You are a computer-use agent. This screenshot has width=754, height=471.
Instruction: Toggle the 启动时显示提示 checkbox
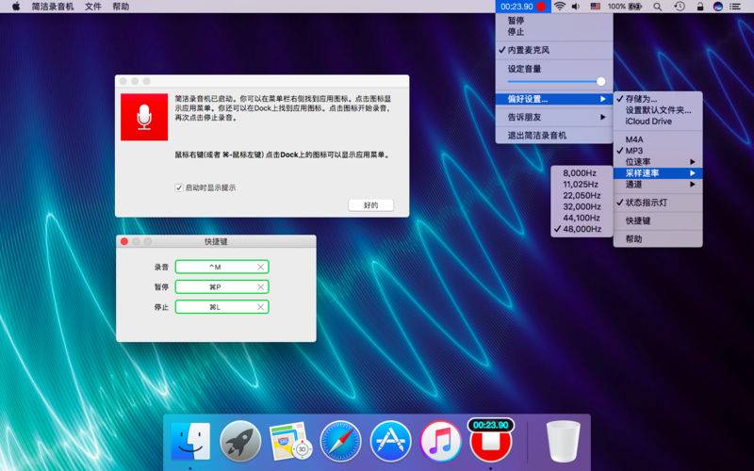pyautogui.click(x=179, y=187)
